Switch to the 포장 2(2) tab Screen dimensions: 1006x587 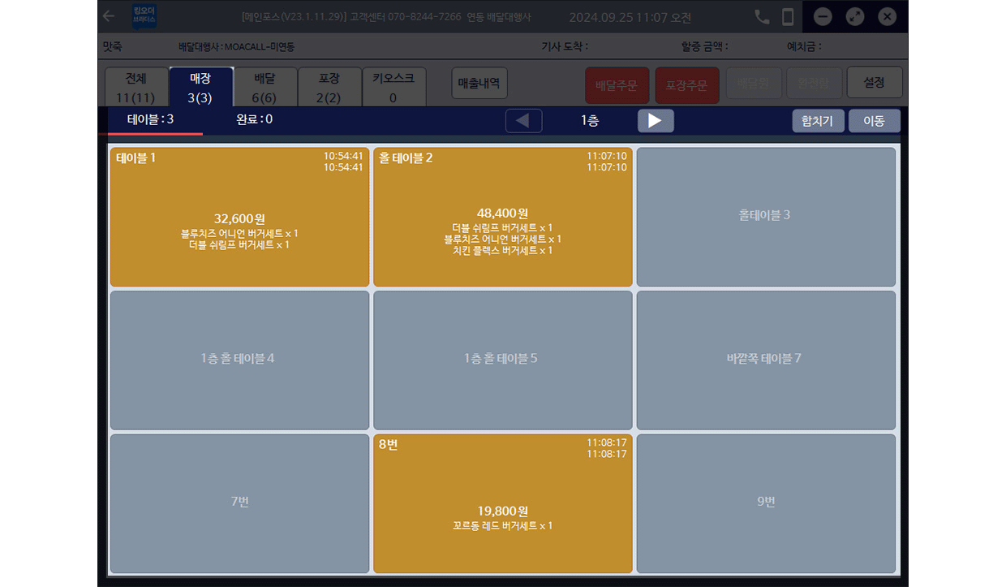(x=329, y=88)
